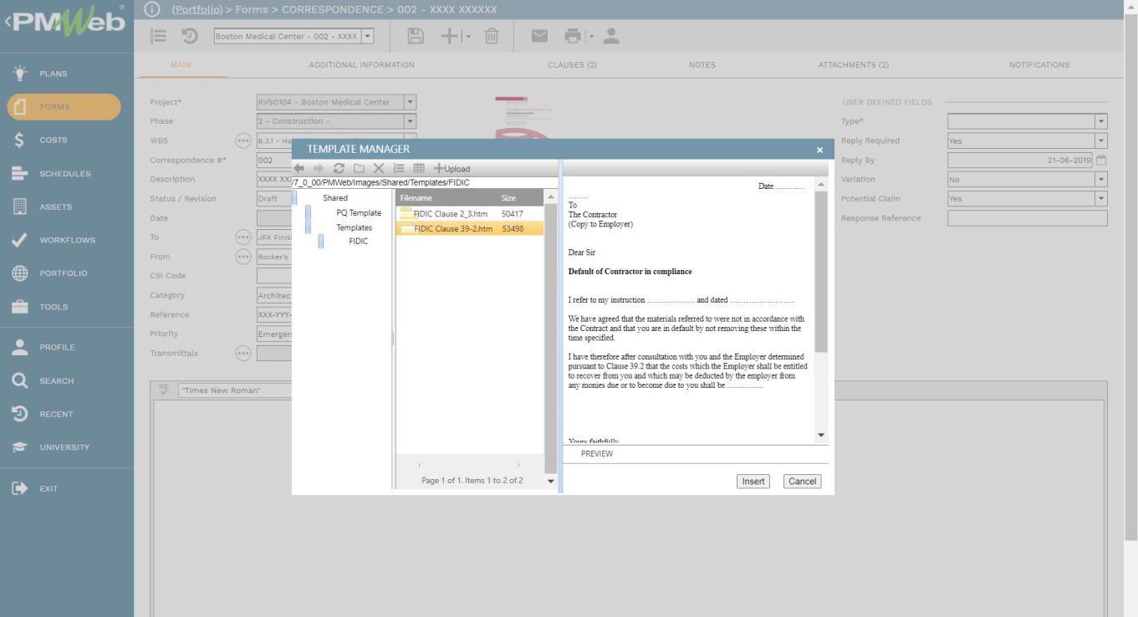The height and width of the screenshot is (617, 1138).
Task: Open the Phase dropdown arrow
Action: pyautogui.click(x=410, y=121)
